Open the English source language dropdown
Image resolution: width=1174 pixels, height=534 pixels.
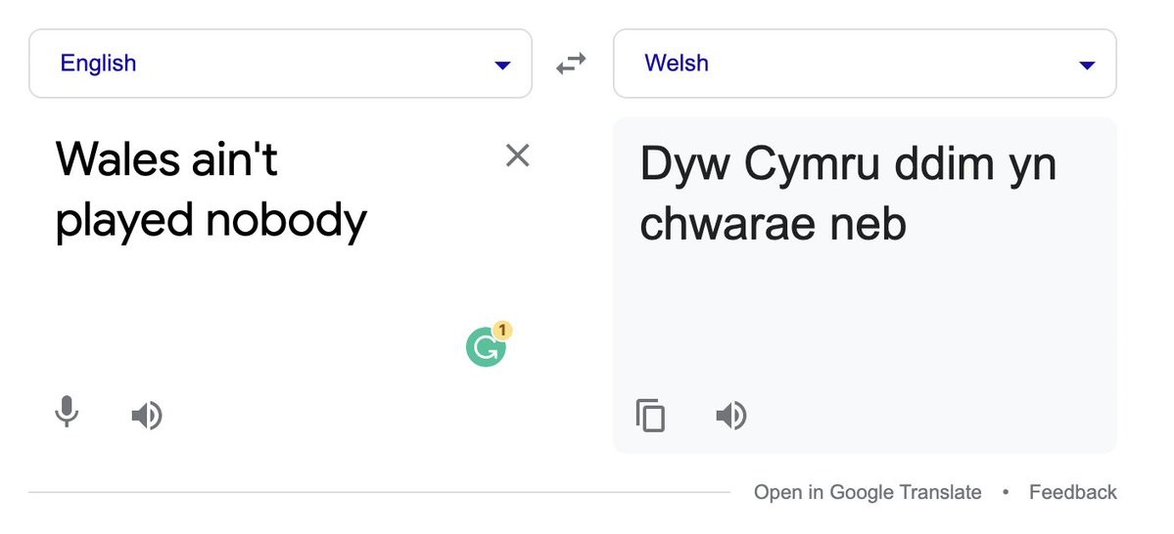pos(280,64)
